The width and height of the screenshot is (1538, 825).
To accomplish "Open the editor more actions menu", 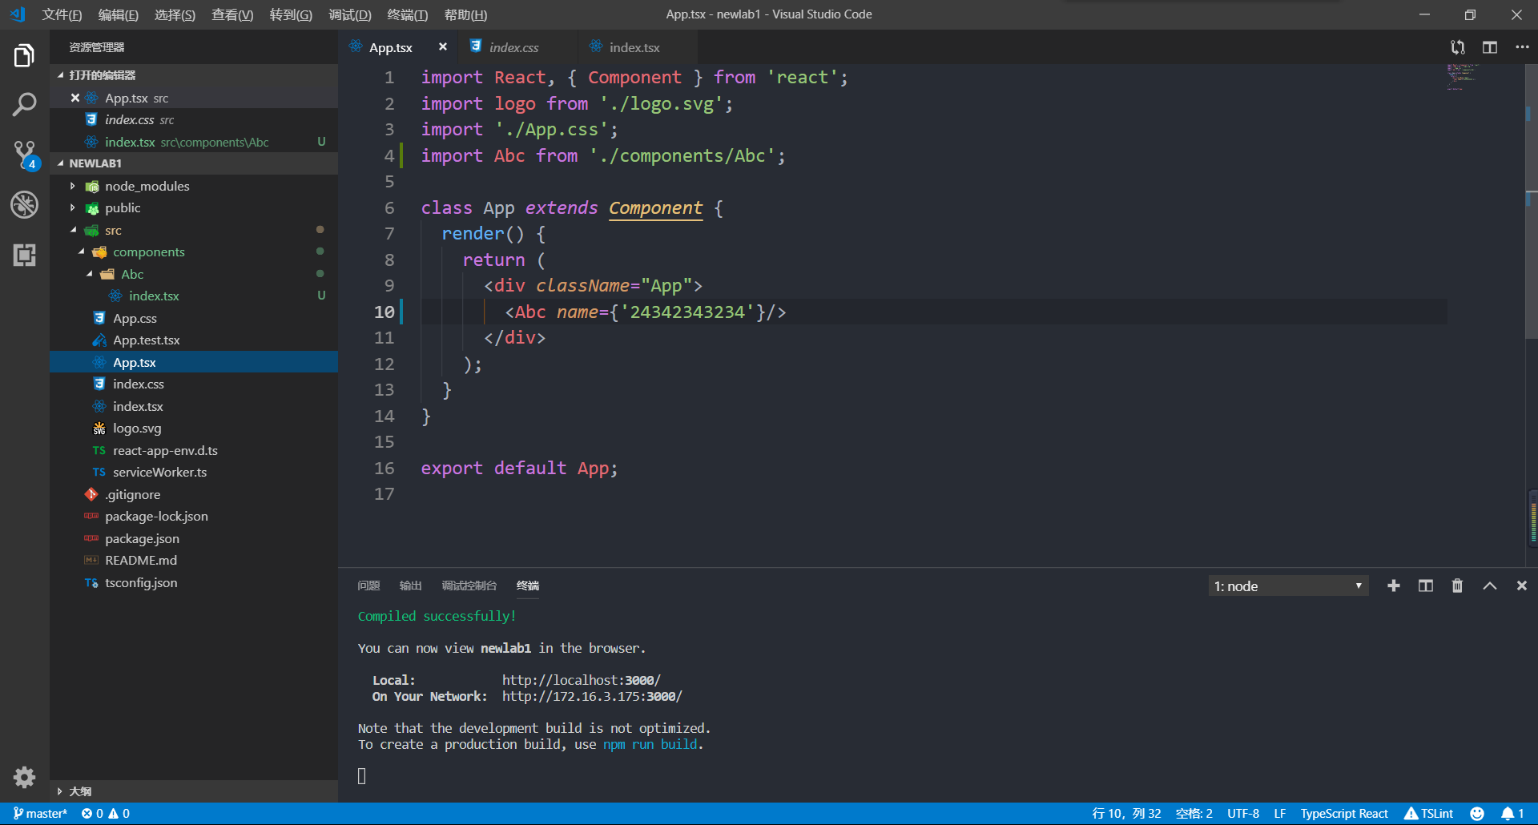I will click(1522, 47).
